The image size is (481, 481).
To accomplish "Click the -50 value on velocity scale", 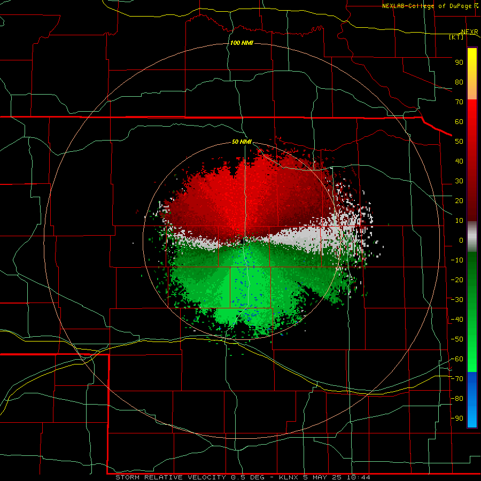I will coord(457,339).
